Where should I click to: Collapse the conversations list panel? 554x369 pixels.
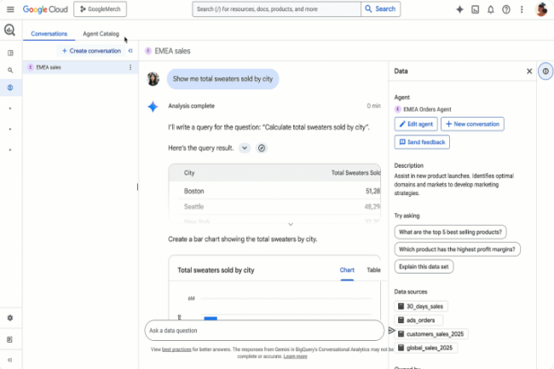[x=130, y=51]
